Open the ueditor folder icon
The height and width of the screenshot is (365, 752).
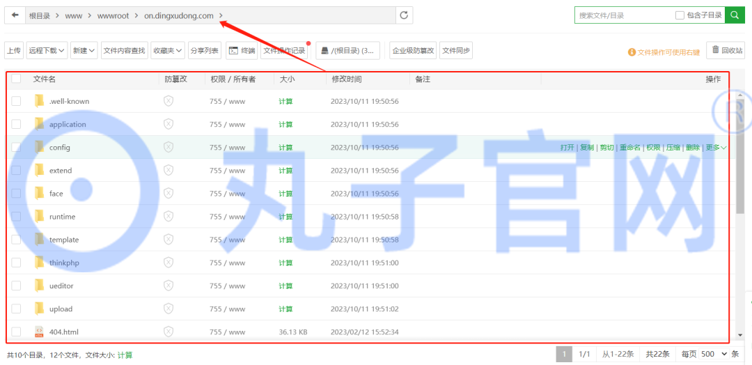pos(39,286)
